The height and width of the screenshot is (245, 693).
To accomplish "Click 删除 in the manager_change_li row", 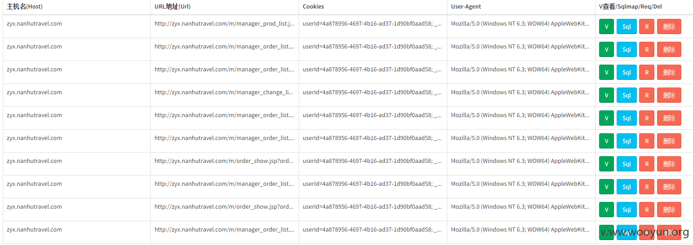I will [x=669, y=95].
